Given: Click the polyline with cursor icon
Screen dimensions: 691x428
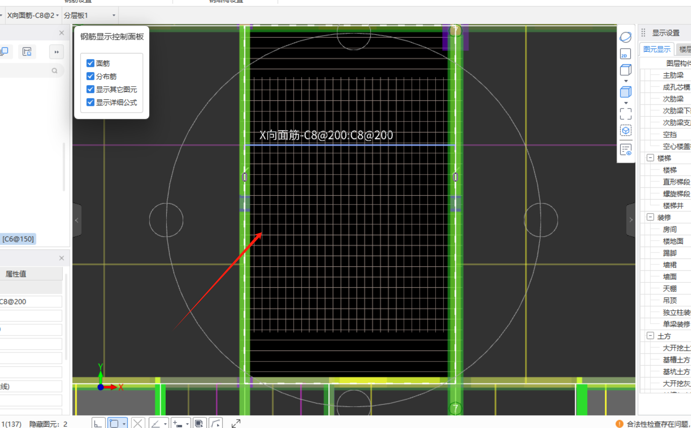Looking at the screenshot, I should pos(216,423).
